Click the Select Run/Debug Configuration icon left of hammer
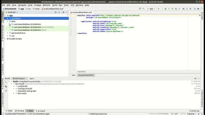 (x=140, y=9)
